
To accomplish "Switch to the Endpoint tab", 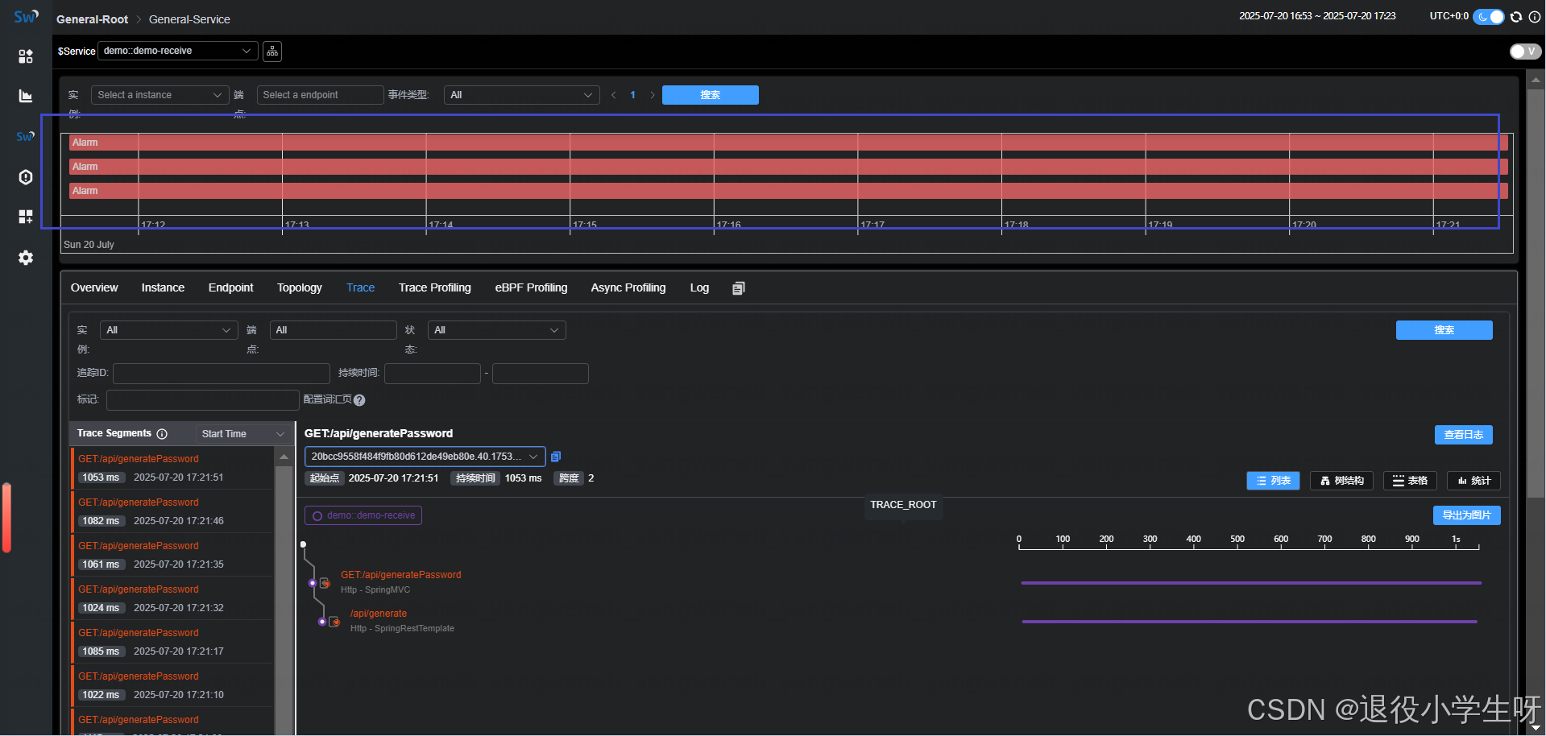I will (230, 287).
